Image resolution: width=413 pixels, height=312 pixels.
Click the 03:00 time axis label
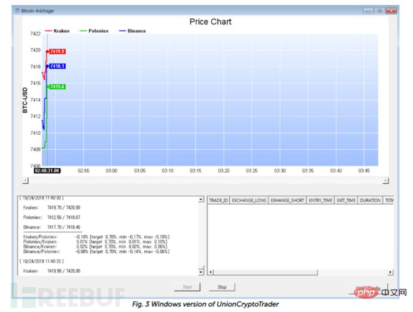111,171
